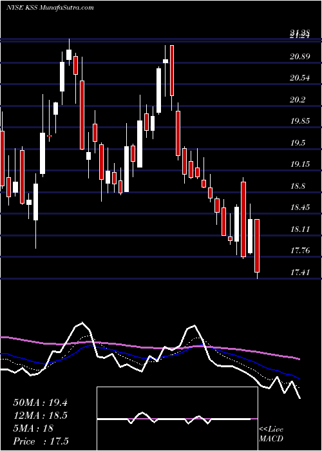Click the 19.85 price axis label
The width and height of the screenshot is (322, 451).
click(x=300, y=121)
